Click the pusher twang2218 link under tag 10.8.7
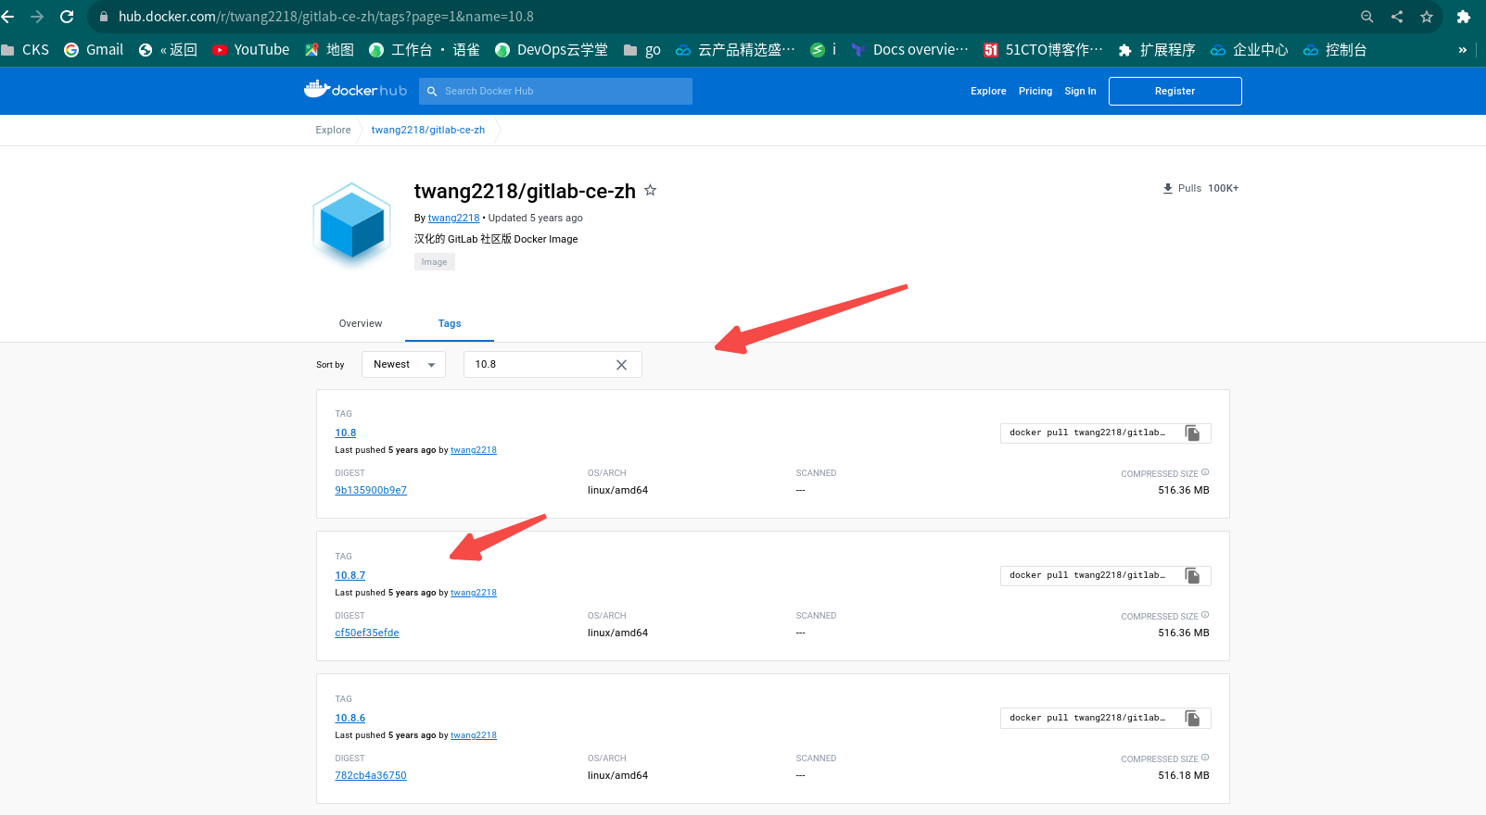This screenshot has height=815, width=1486. tap(474, 593)
